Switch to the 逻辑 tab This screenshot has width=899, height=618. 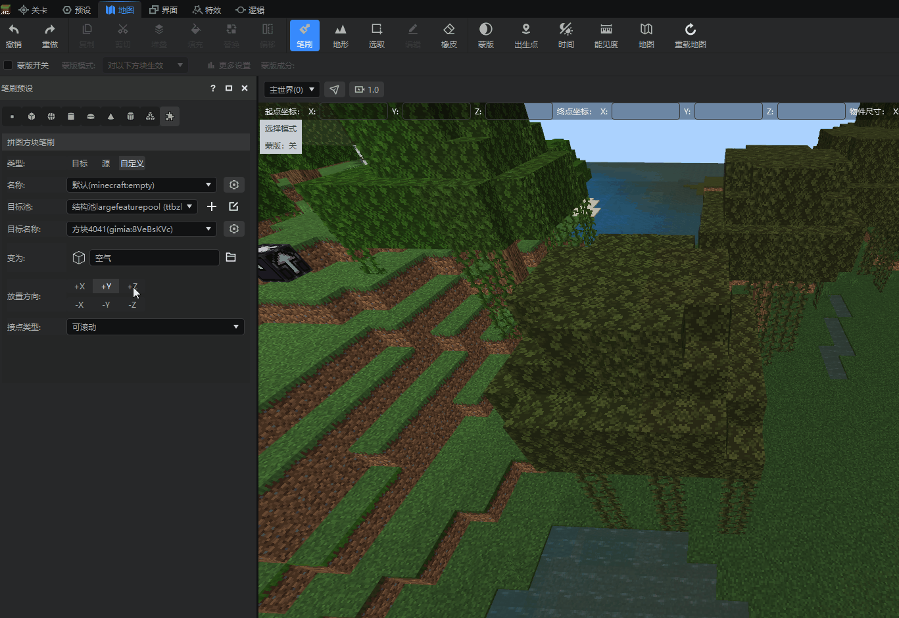pos(250,10)
